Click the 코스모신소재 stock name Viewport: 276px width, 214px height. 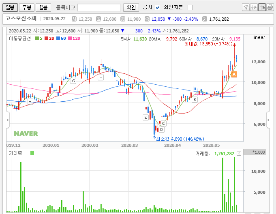tap(21, 19)
